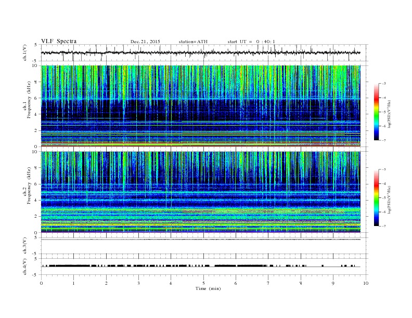Click the 'Time (min)' axis label
This screenshot has width=412, height=318.
(x=208, y=288)
